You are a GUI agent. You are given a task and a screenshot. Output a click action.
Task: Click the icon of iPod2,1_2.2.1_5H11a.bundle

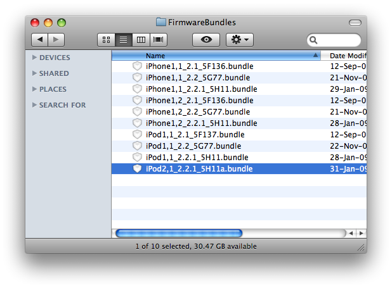point(137,169)
